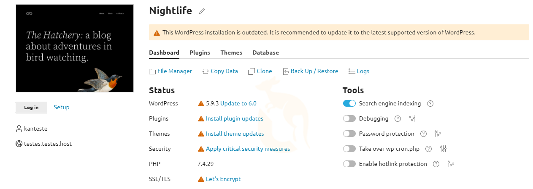Switch to the Plugins tab
This screenshot has height=189, width=533.
200,52
